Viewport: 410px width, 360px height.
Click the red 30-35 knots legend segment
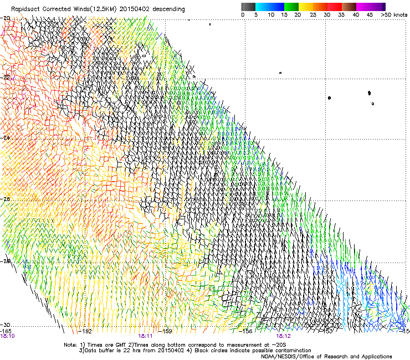pyautogui.click(x=335, y=7)
